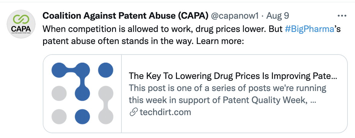Click the techdirt.com domain label
This screenshot has height=138, width=355.
[165, 112]
